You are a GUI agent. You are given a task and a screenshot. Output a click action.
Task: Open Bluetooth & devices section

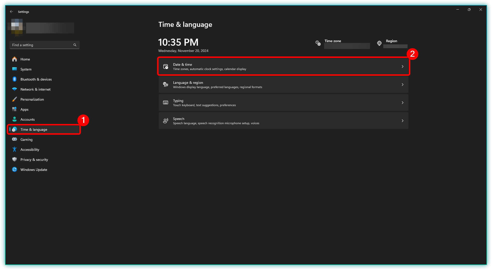pyautogui.click(x=44, y=79)
